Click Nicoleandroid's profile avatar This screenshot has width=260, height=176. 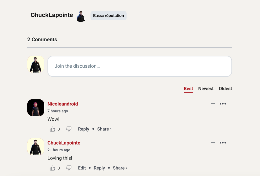point(36,108)
